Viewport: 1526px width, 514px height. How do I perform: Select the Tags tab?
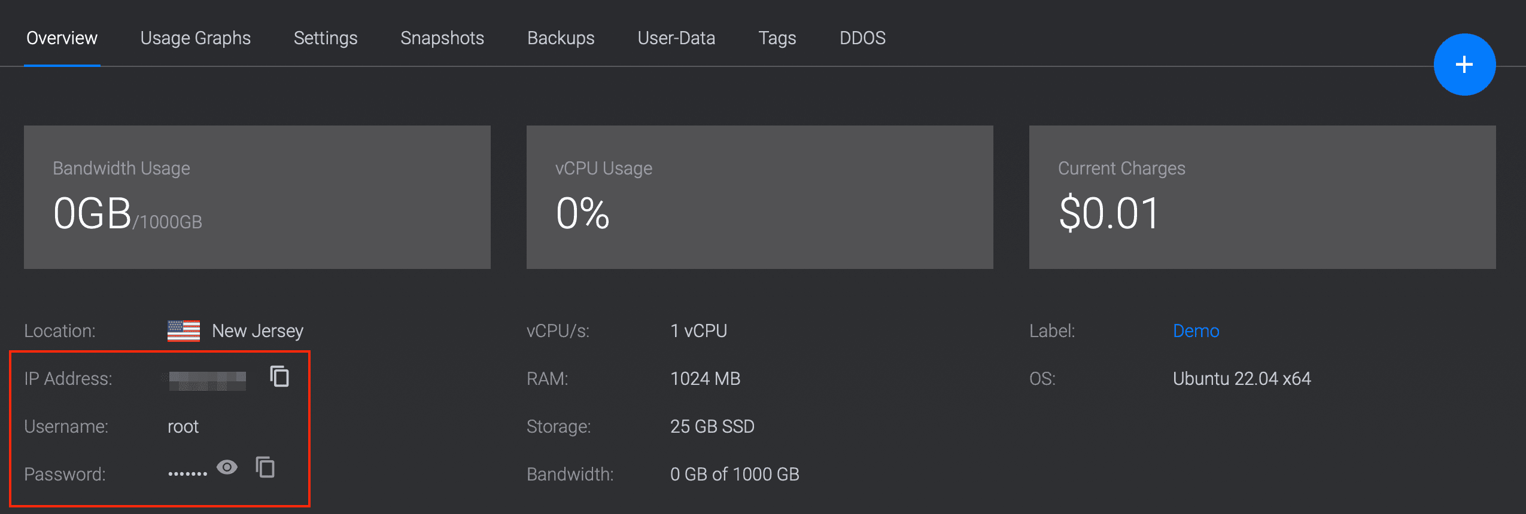777,38
